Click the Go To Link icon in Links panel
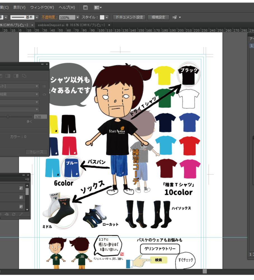Viewport: 254px width, 280px height. tap(6, 214)
